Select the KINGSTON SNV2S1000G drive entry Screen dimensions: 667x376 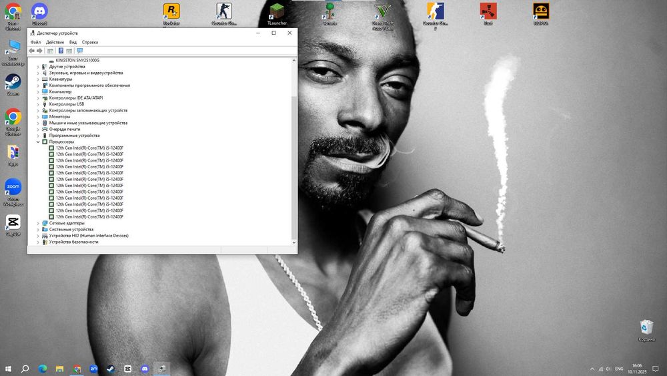[77, 61]
